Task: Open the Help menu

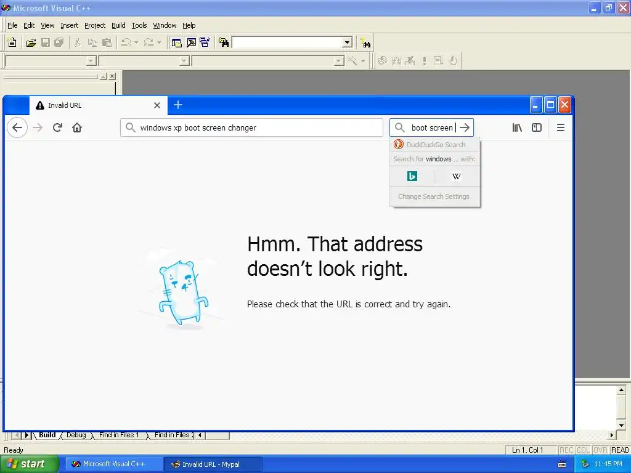Action: pyautogui.click(x=189, y=25)
